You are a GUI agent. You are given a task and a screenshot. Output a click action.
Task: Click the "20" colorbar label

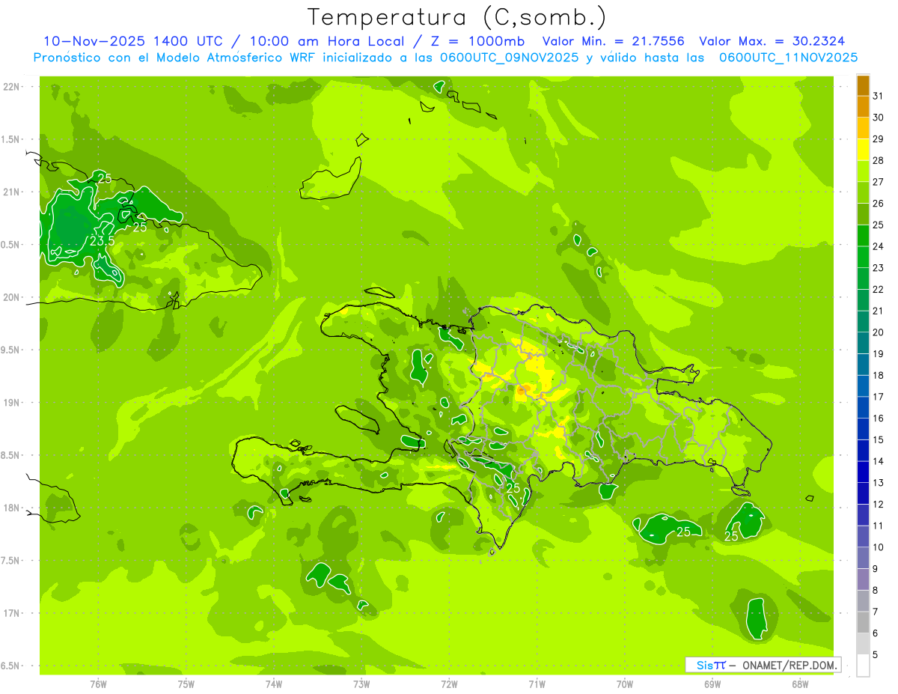(x=879, y=332)
